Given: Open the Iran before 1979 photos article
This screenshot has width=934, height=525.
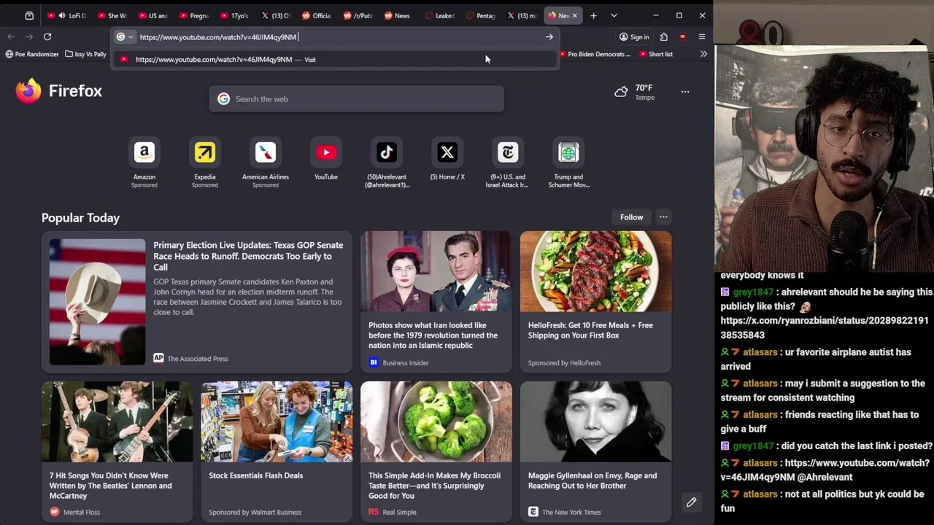Looking at the screenshot, I should click(x=436, y=301).
